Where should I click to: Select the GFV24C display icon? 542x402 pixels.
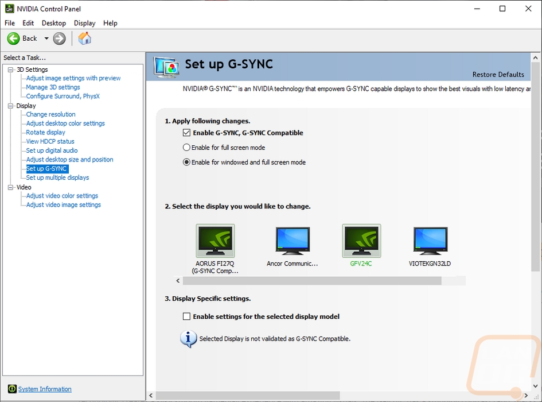361,241
